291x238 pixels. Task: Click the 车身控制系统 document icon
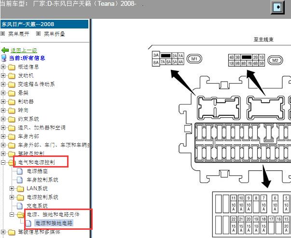click(x=20, y=180)
